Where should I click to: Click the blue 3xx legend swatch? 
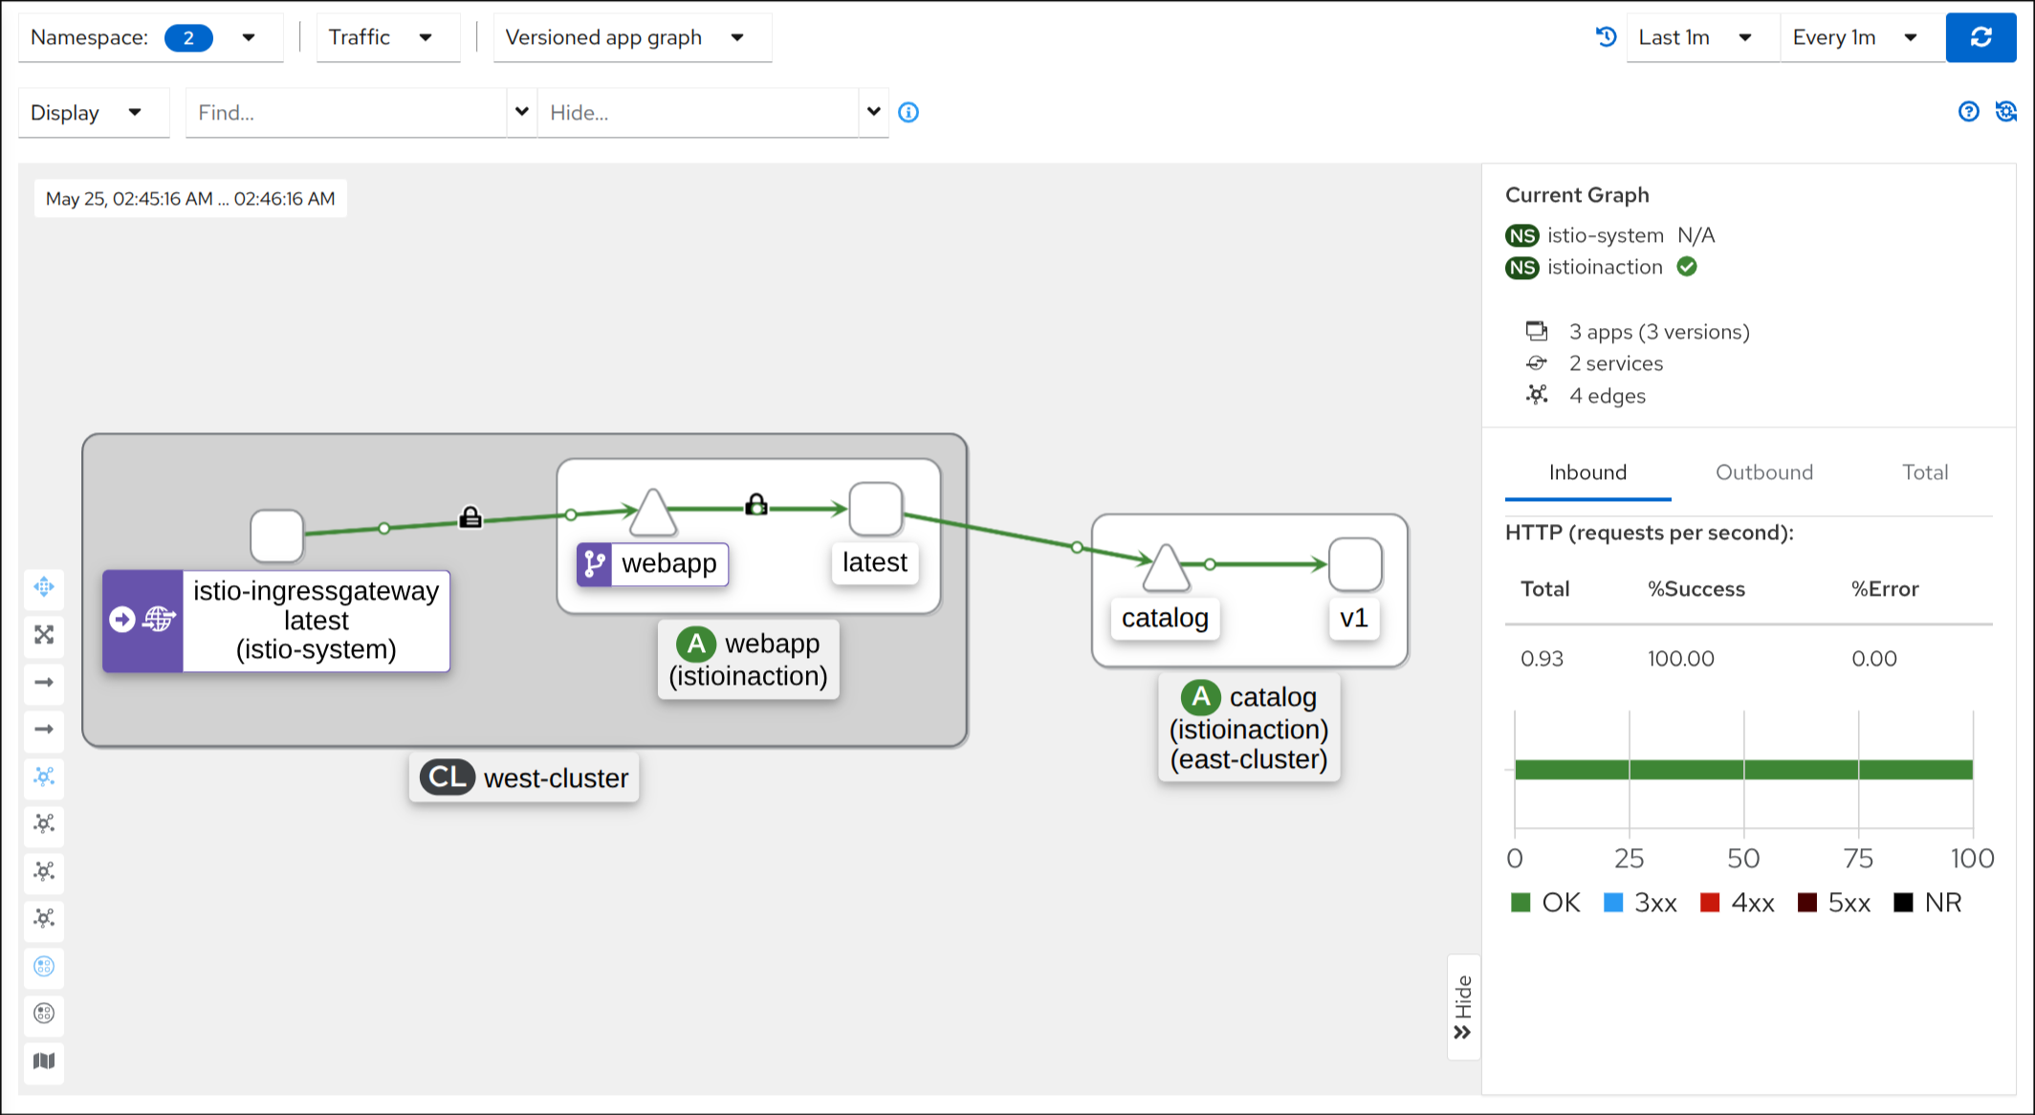(x=1613, y=903)
